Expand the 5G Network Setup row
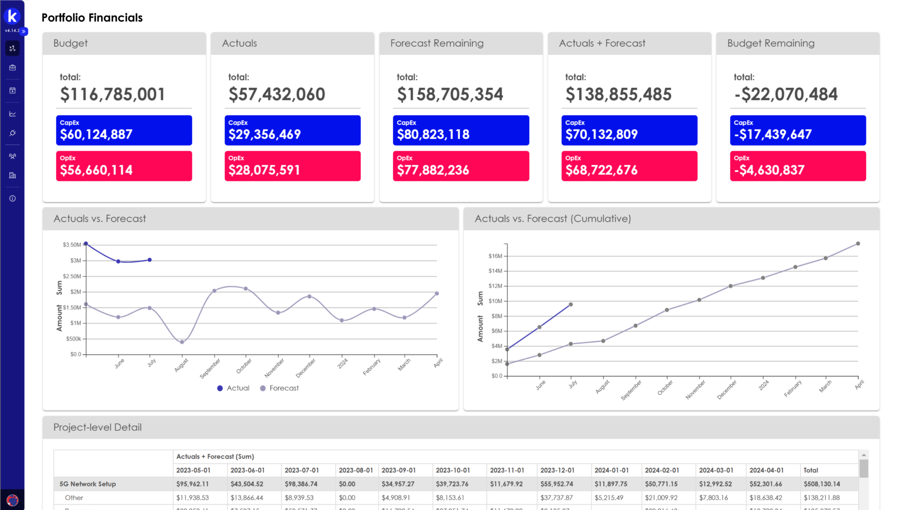This screenshot has width=907, height=510. (87, 484)
